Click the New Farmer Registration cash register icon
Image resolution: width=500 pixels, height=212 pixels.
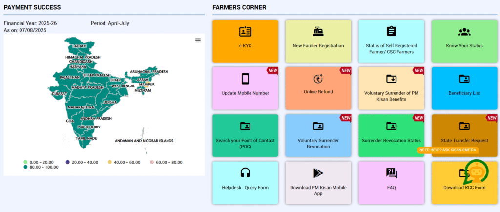(x=318, y=32)
